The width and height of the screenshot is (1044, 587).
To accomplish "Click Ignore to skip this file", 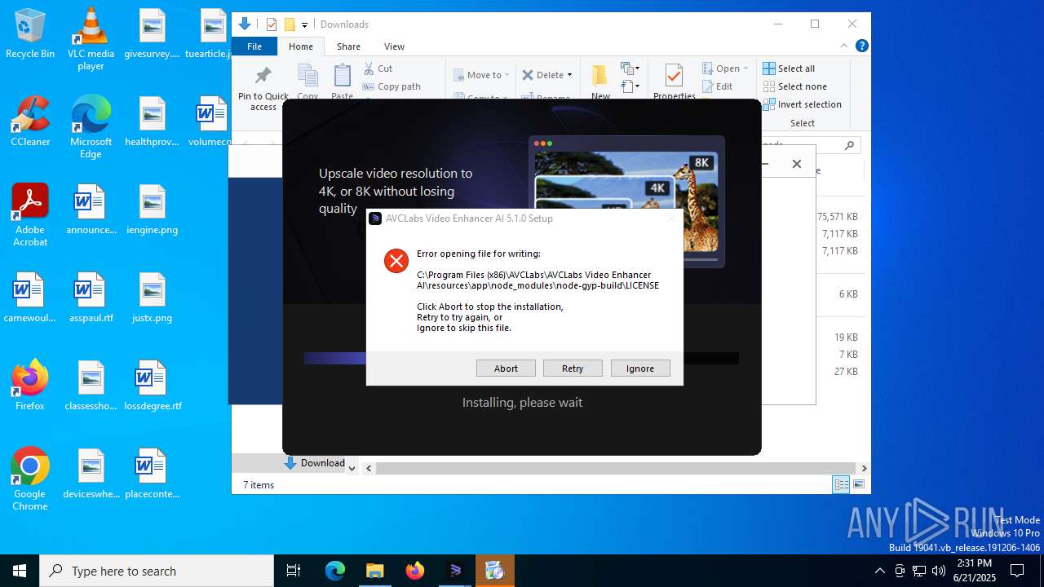I will [640, 369].
